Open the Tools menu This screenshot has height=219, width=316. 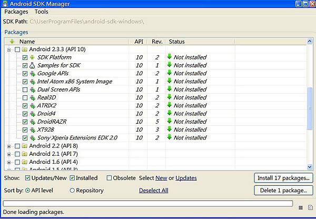pyautogui.click(x=41, y=12)
